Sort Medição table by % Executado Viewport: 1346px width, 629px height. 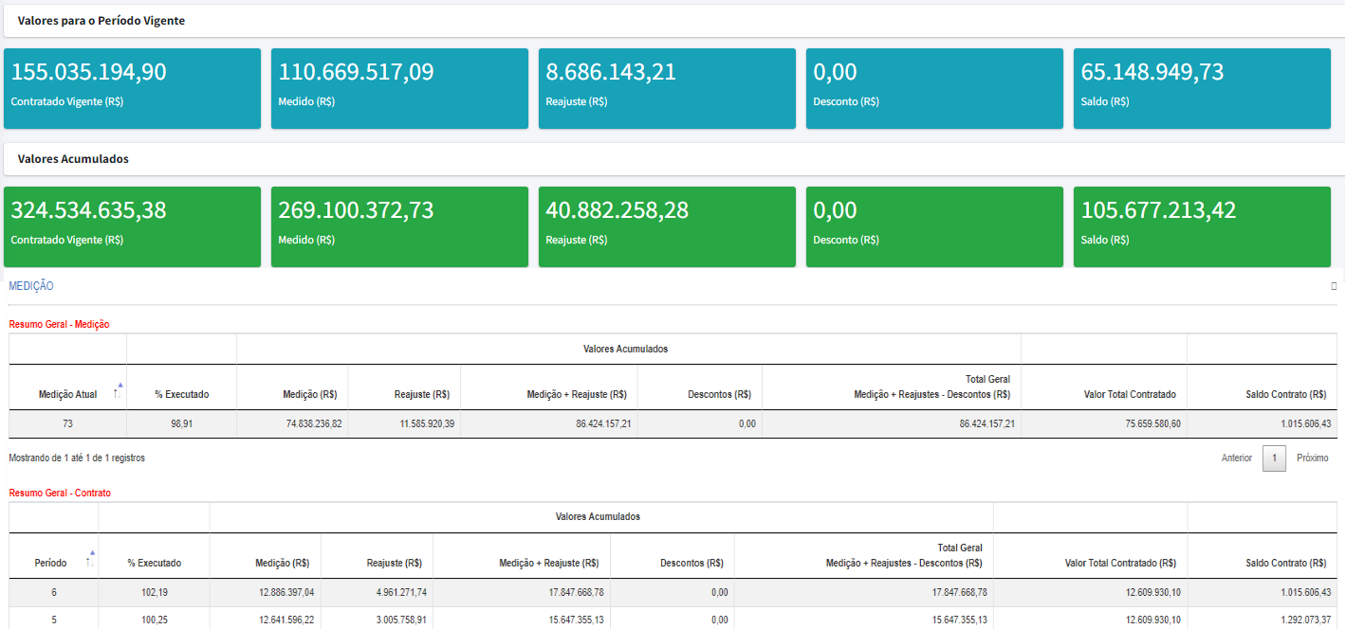click(182, 394)
